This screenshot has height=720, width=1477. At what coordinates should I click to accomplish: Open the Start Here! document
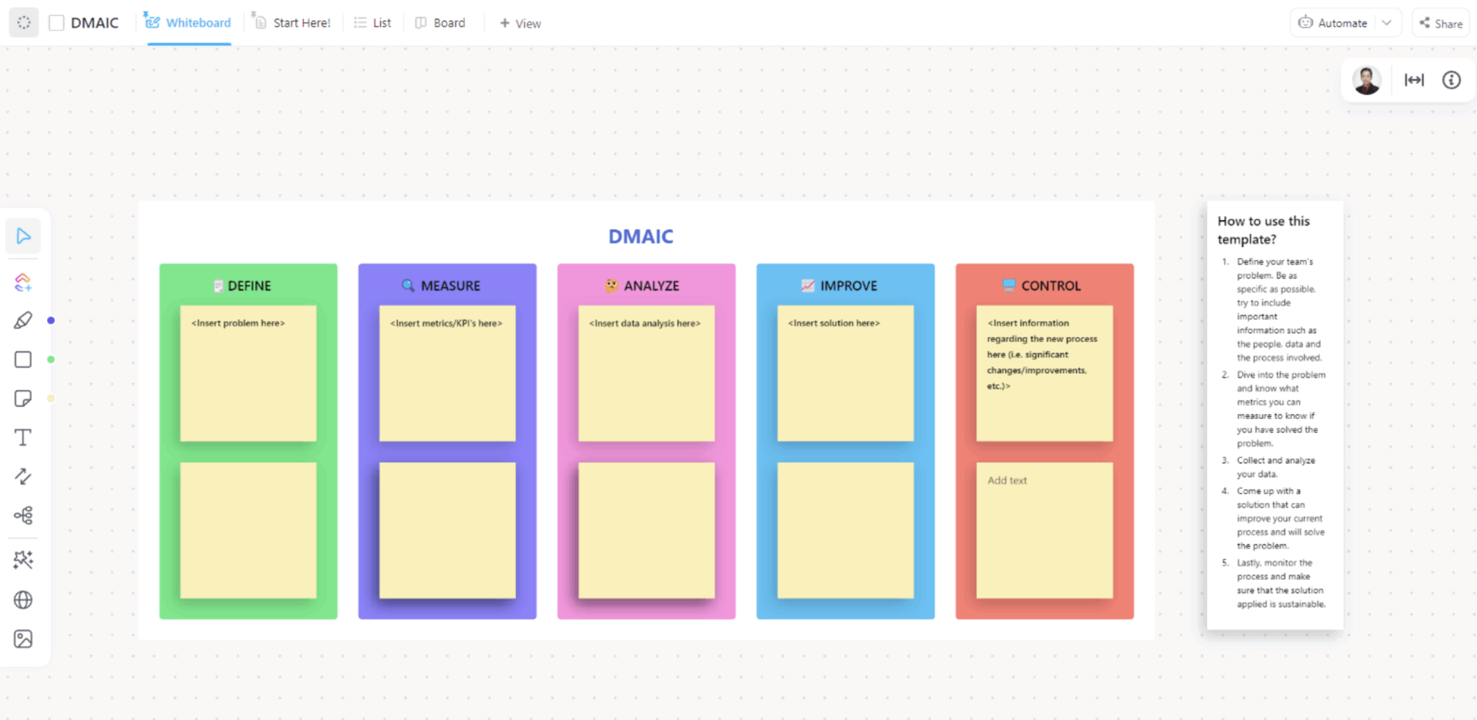pyautogui.click(x=292, y=22)
